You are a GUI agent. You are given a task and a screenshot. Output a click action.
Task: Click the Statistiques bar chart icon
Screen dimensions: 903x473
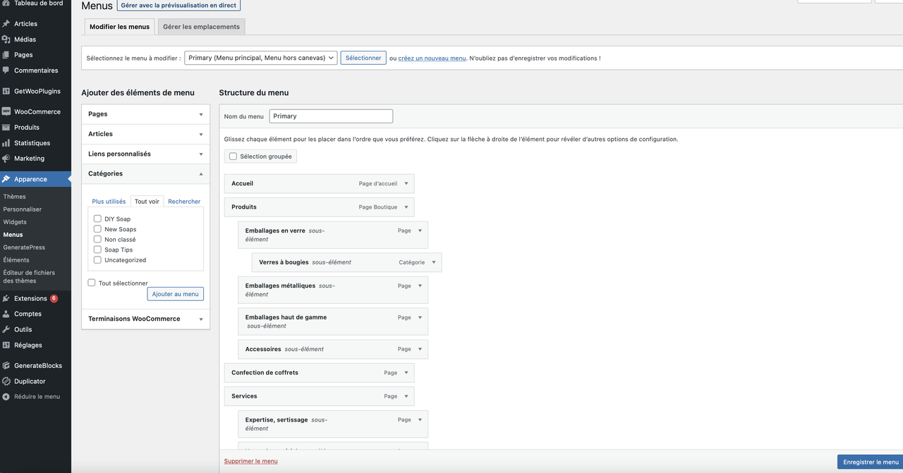6,143
